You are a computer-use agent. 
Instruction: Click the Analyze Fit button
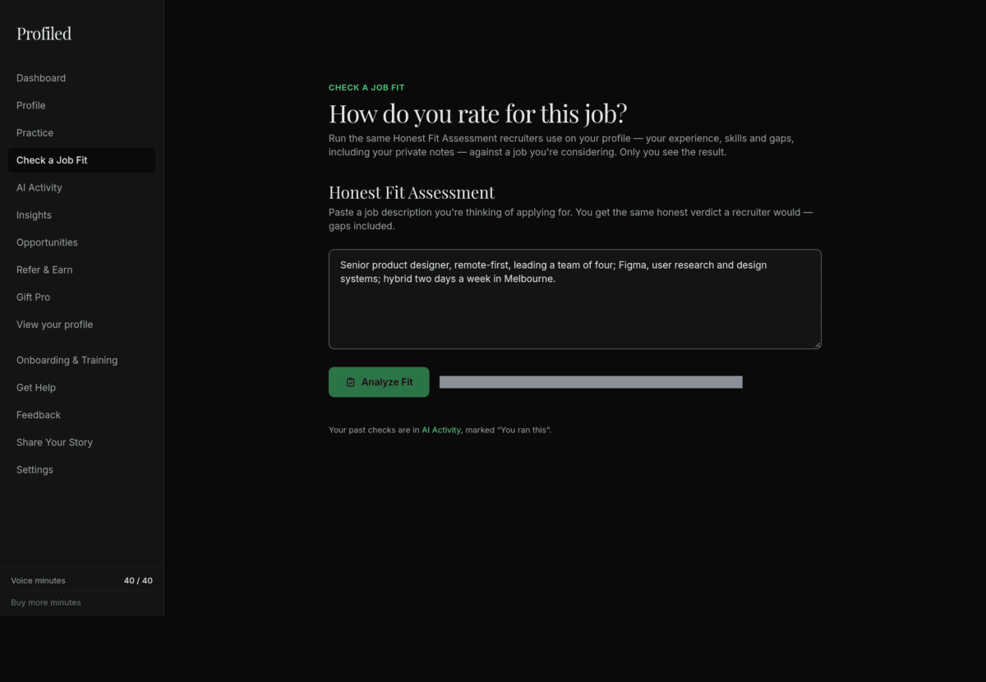379,382
